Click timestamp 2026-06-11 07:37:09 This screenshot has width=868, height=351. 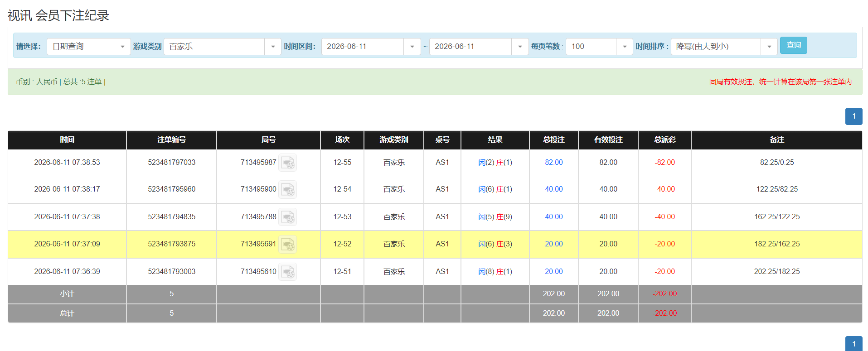point(67,244)
